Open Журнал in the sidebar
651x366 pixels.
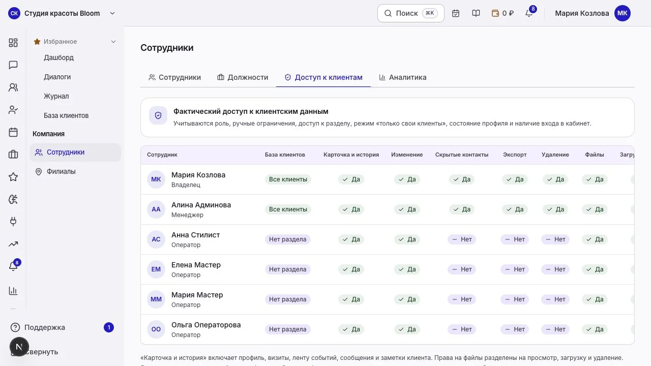pos(56,96)
